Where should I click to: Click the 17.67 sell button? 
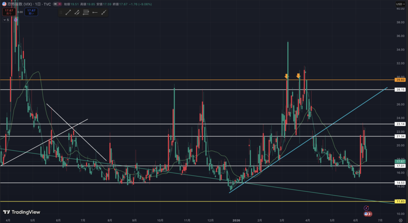pos(9,12)
